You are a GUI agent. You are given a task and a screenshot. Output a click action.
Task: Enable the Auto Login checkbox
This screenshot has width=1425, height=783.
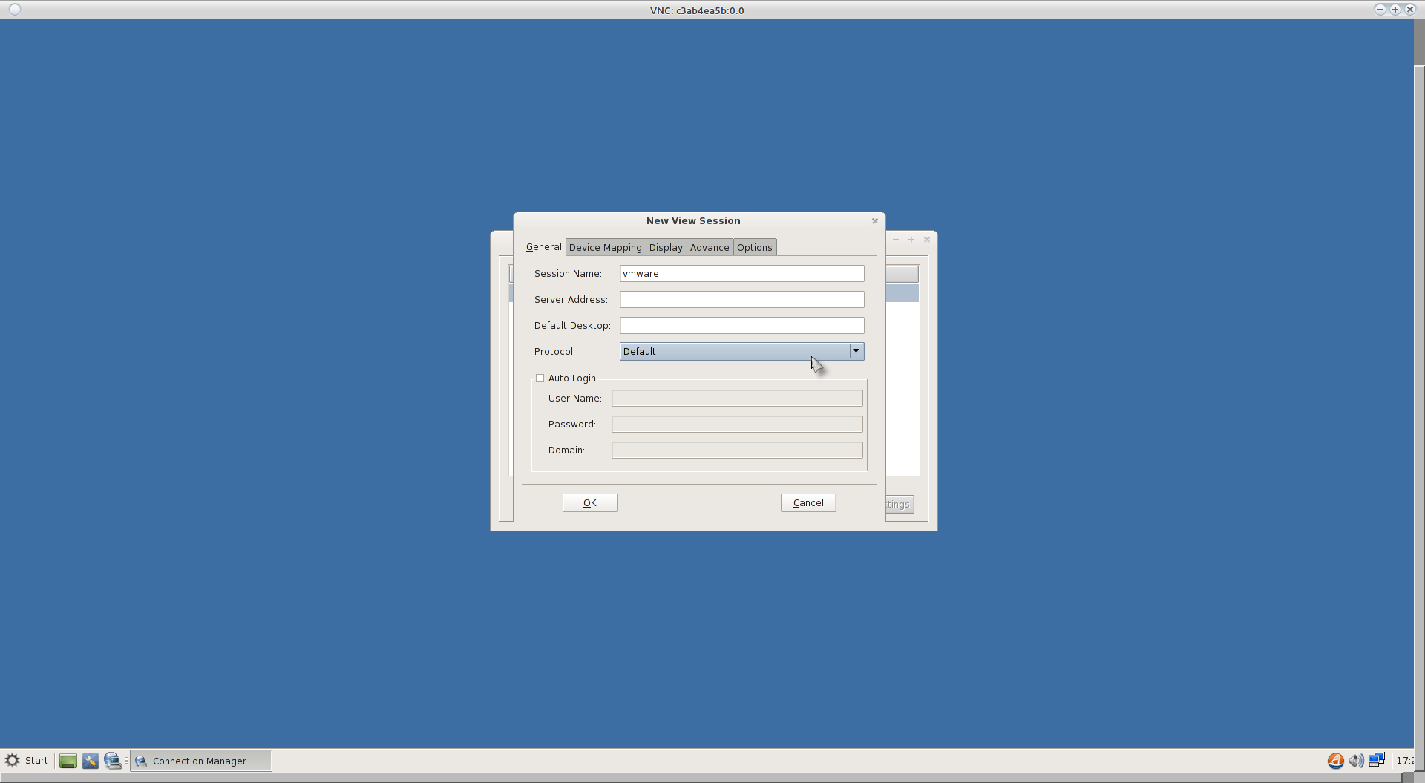pos(540,379)
